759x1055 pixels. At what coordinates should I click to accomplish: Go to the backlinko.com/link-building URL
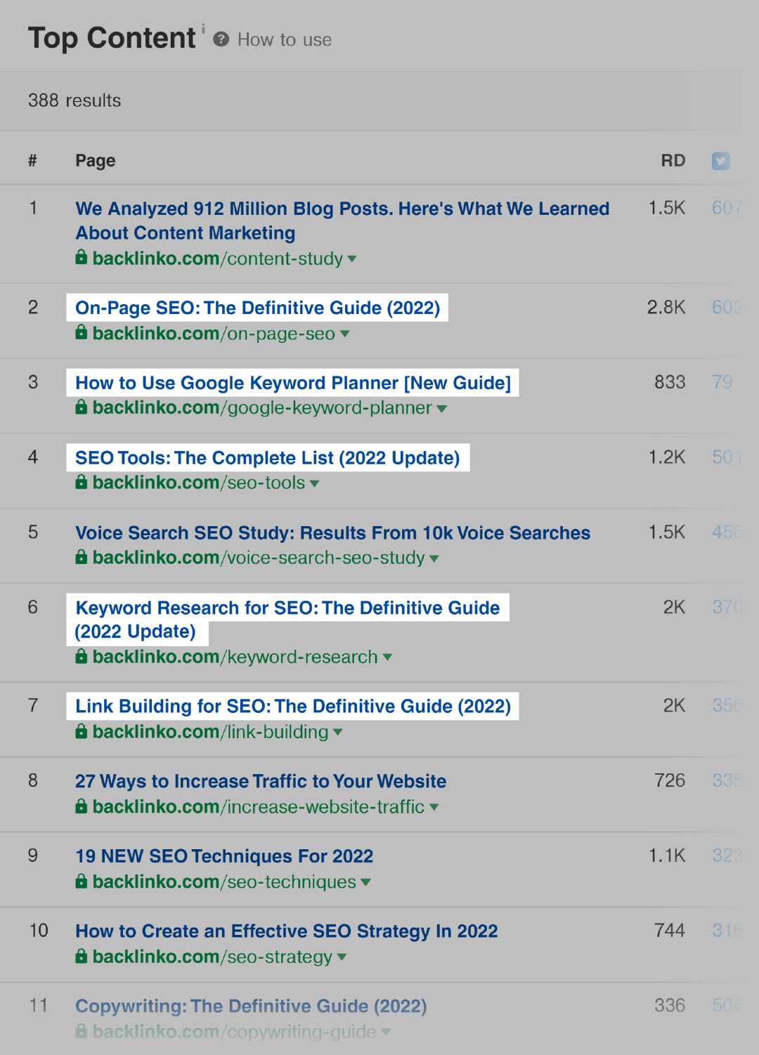coord(211,732)
